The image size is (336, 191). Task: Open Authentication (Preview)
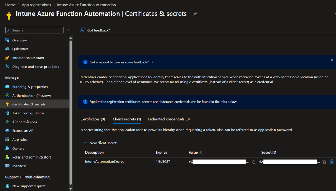31,95
